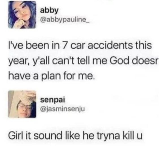
Task: Click the display name senpai
Action: pos(53,100)
